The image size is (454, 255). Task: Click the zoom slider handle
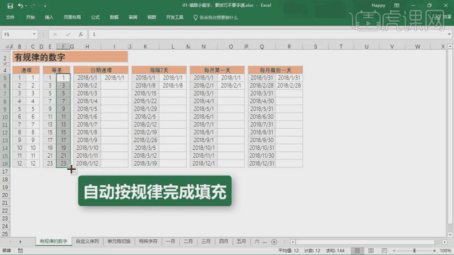(414, 250)
